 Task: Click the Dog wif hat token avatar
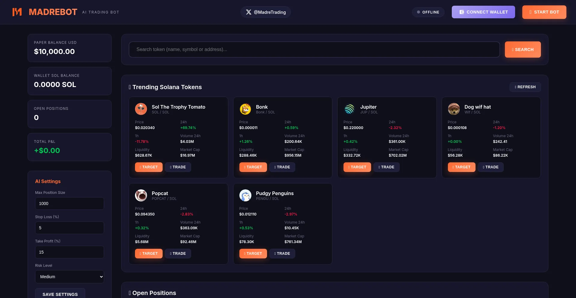[x=454, y=109]
